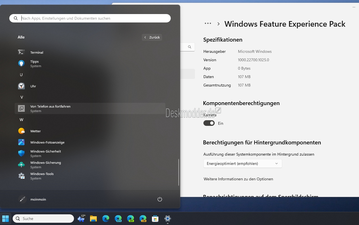Open the Windows-Tools icon
The height and width of the screenshot is (225, 359).
point(21,176)
